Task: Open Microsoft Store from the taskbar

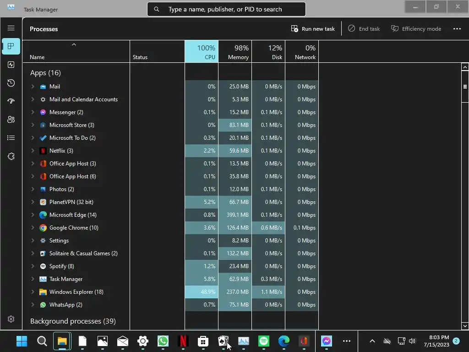Action: pos(203,341)
